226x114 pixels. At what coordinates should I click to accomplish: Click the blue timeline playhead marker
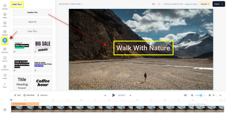(x=11, y=100)
